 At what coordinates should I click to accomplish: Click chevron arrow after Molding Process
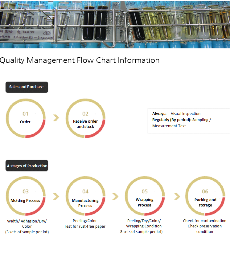[56, 196]
